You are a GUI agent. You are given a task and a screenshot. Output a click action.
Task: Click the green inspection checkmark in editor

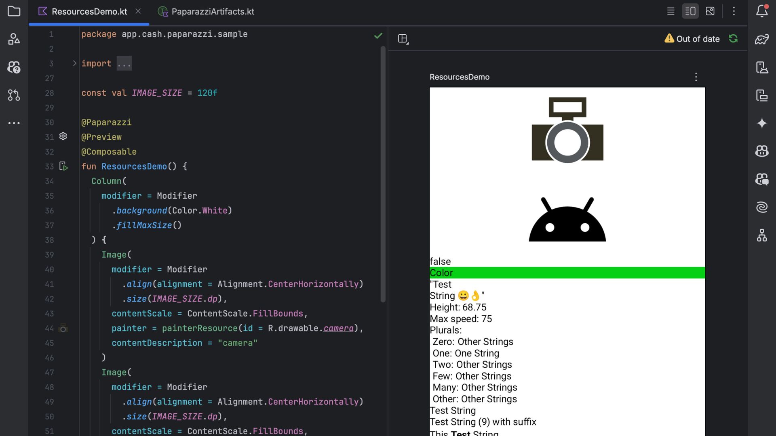[x=378, y=36]
